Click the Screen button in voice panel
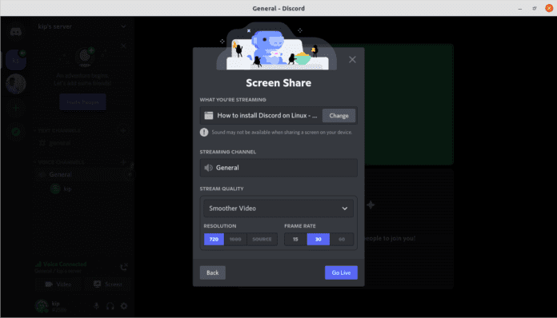The width and height of the screenshot is (557, 318). (x=107, y=284)
